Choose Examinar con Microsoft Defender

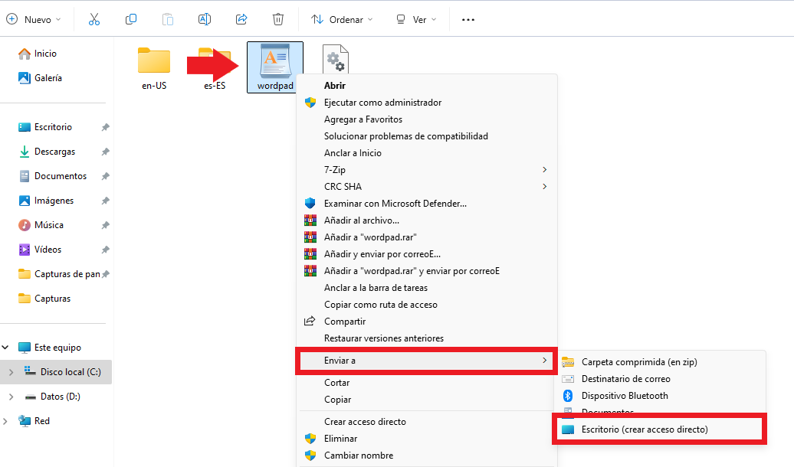(x=426, y=204)
